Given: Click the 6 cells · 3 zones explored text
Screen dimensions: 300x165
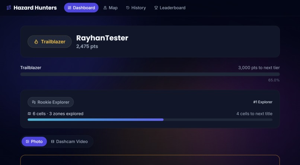Looking at the screenshot, I should click(x=58, y=114).
